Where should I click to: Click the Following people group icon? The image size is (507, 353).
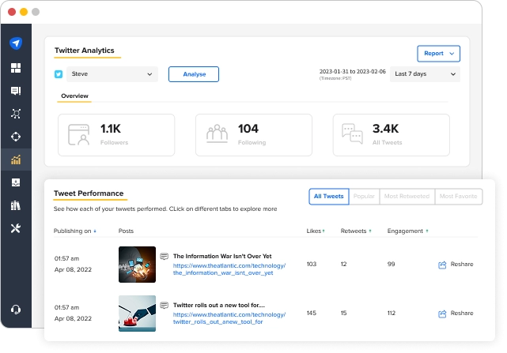click(217, 133)
